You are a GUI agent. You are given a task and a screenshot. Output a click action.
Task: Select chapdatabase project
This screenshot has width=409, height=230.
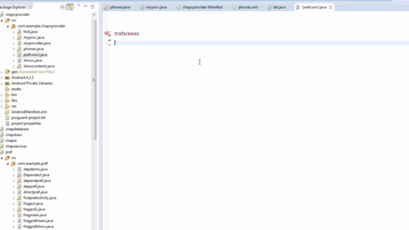point(17,129)
